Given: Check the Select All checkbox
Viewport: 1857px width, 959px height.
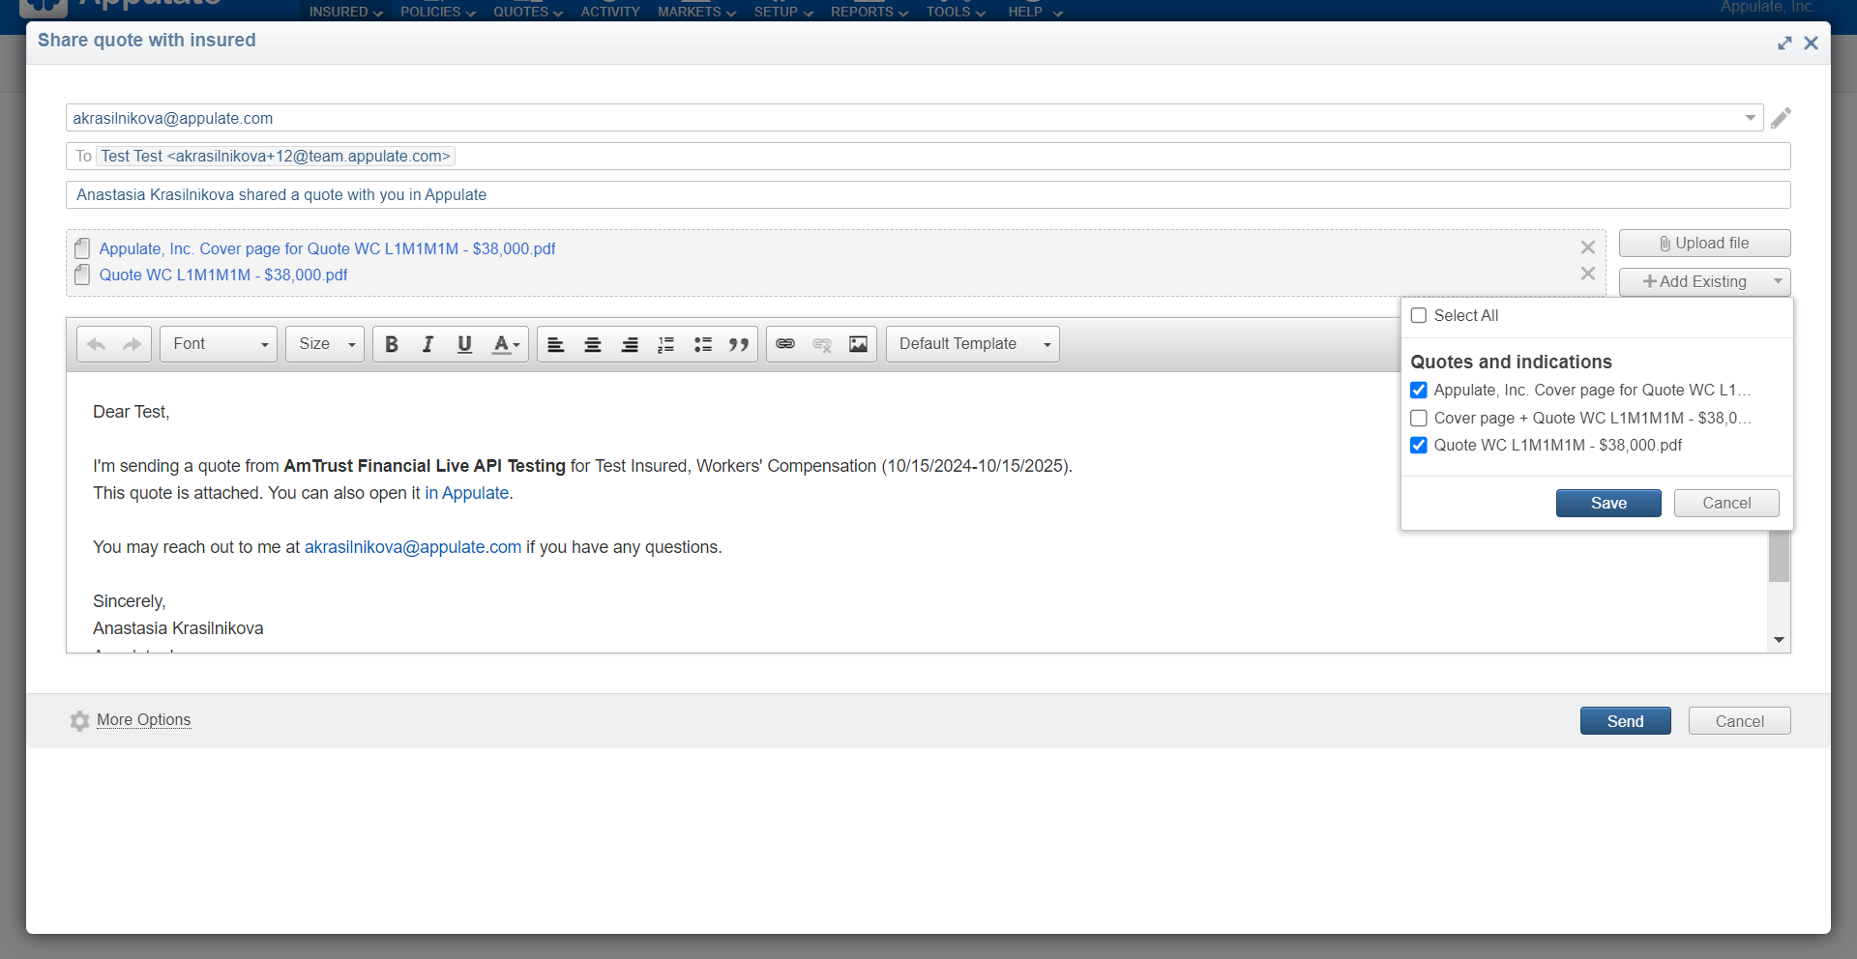Looking at the screenshot, I should 1419,315.
